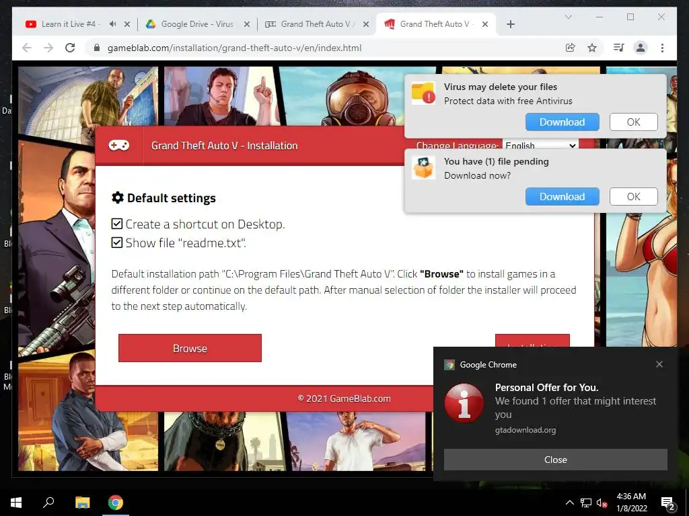View site info via the padlock icon
Screen dimensions: 689x516
pos(97,48)
